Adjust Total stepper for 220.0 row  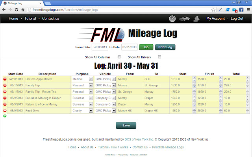248,85
